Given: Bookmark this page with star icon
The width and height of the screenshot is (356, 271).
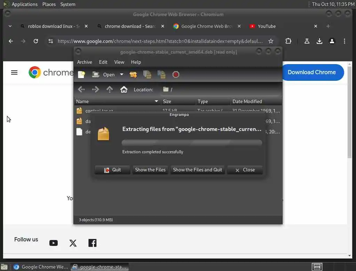Looking at the screenshot, I should click(x=270, y=41).
